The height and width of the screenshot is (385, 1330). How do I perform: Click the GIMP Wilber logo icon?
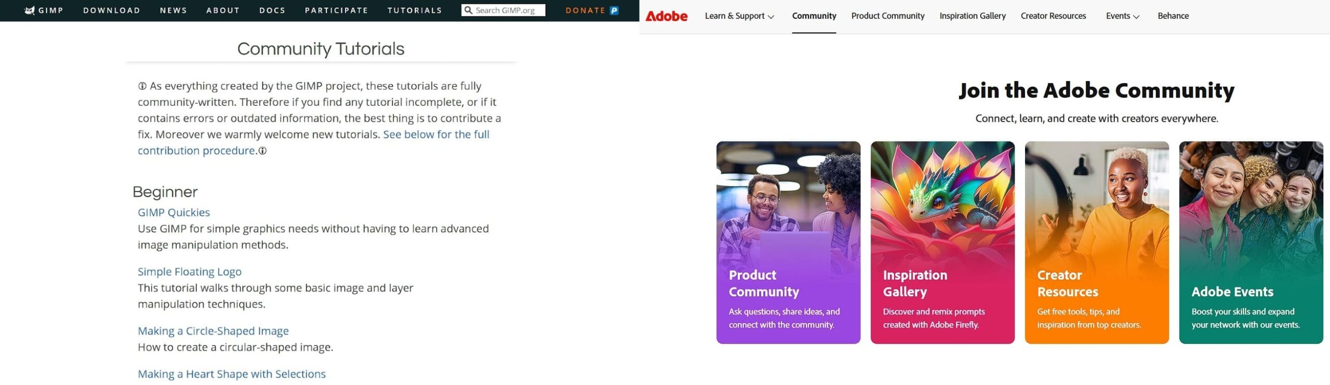pos(30,10)
